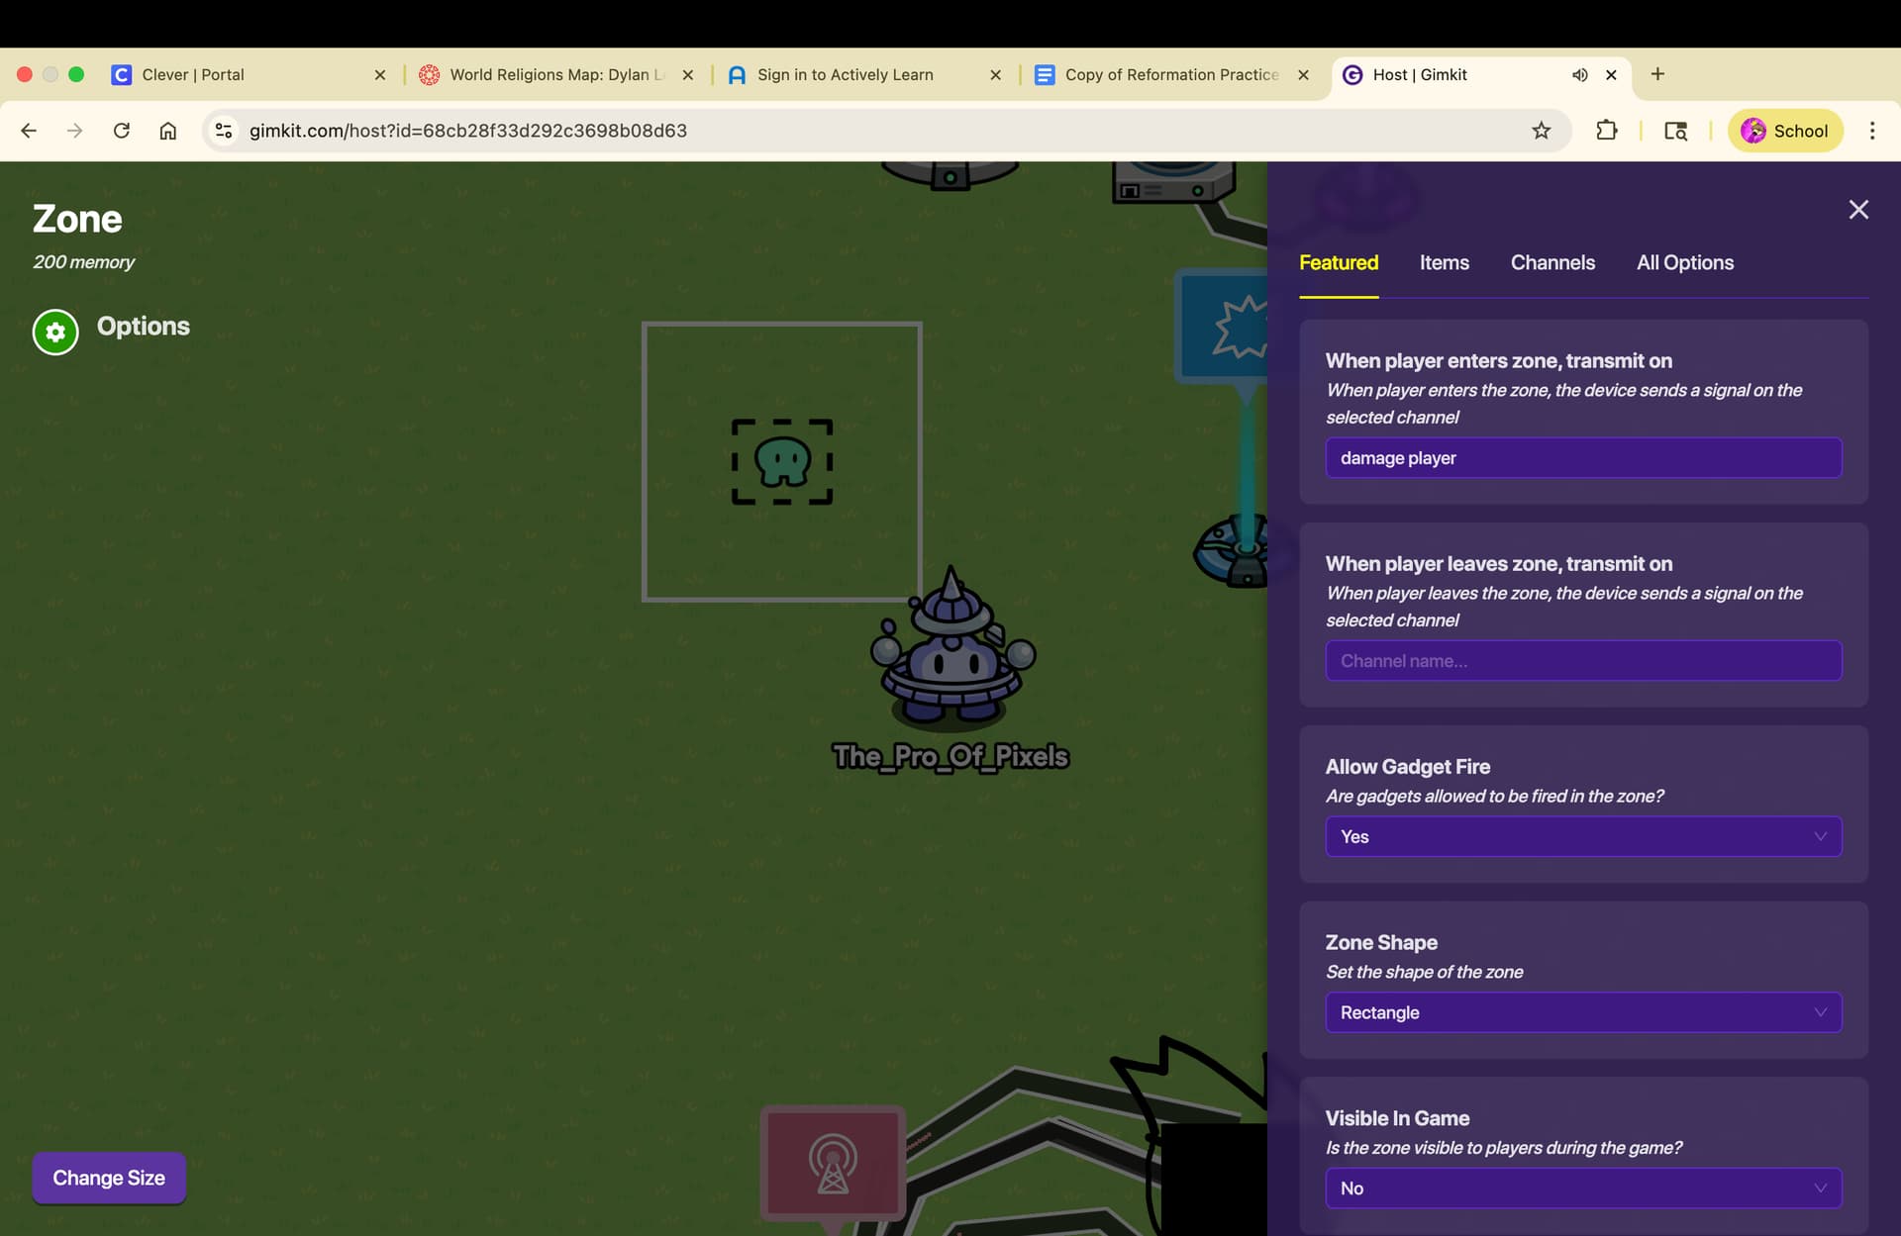Click the School profile button
This screenshot has width=1901, height=1236.
pos(1784,131)
